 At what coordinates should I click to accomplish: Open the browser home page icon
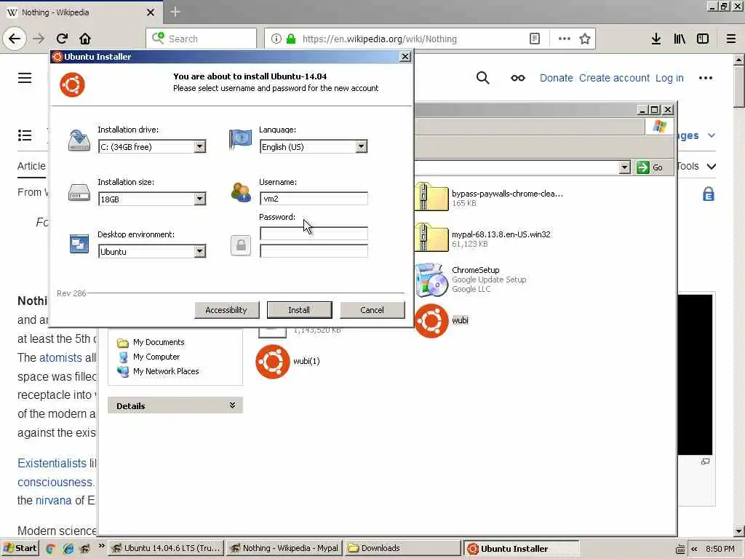[85, 39]
